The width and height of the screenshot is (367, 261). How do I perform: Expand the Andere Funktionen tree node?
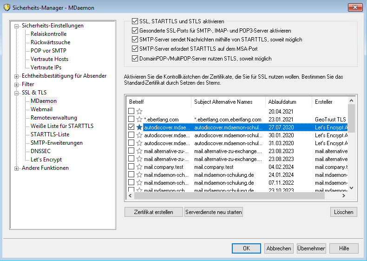17,168
